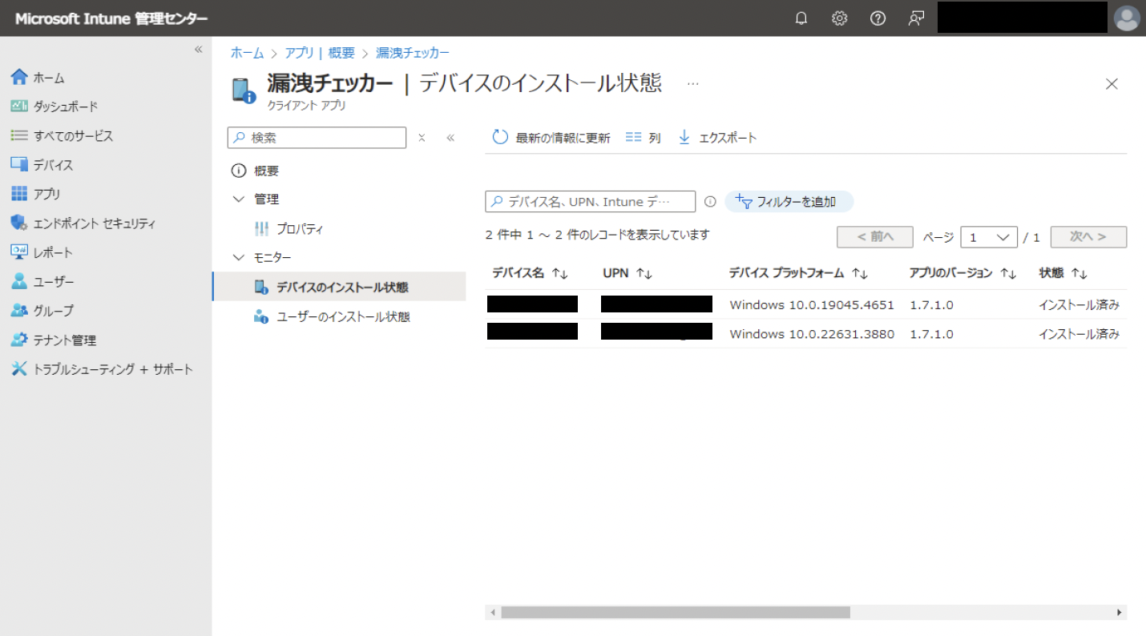Open the ページ number dropdown
This screenshot has width=1146, height=636.
(989, 237)
